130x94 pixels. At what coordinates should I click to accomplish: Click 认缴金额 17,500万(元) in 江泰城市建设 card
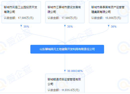[x=63, y=18]
